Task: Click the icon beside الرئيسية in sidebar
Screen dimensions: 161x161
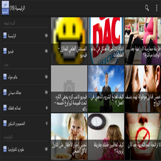Action: pos(5,36)
